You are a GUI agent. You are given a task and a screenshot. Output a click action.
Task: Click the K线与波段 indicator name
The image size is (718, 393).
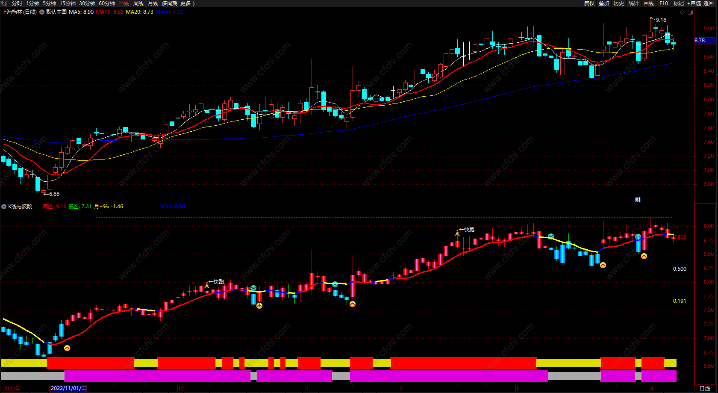tap(20, 207)
